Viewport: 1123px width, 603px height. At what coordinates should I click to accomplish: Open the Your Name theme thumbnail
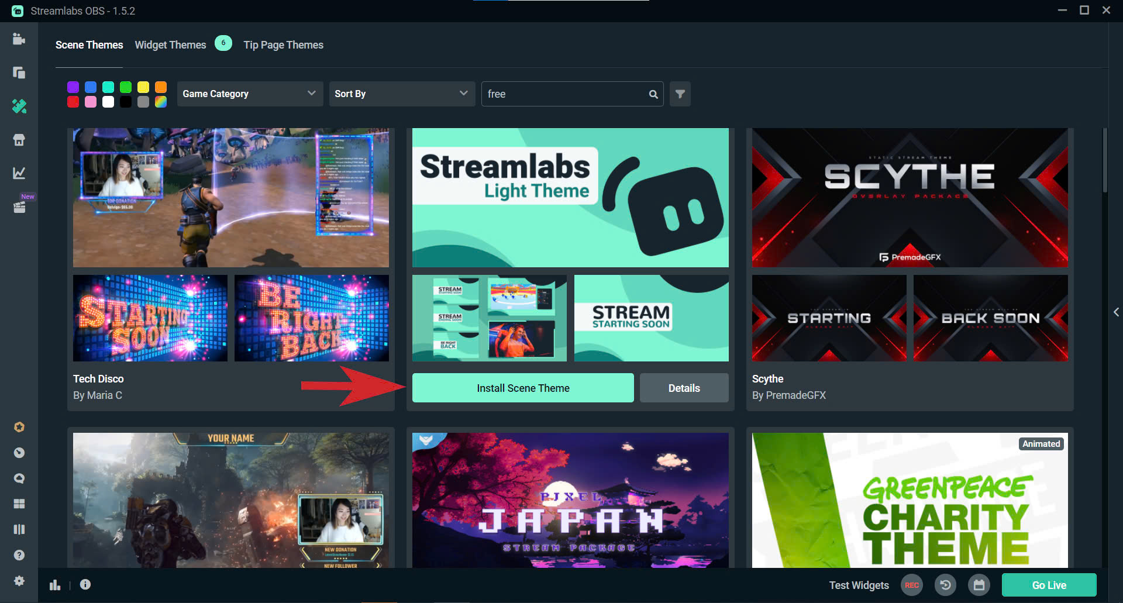click(231, 500)
